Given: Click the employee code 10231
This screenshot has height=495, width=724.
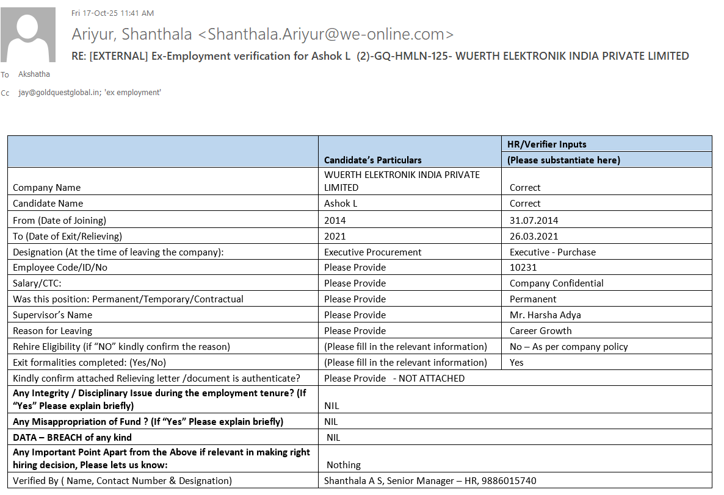Looking at the screenshot, I should (523, 268).
